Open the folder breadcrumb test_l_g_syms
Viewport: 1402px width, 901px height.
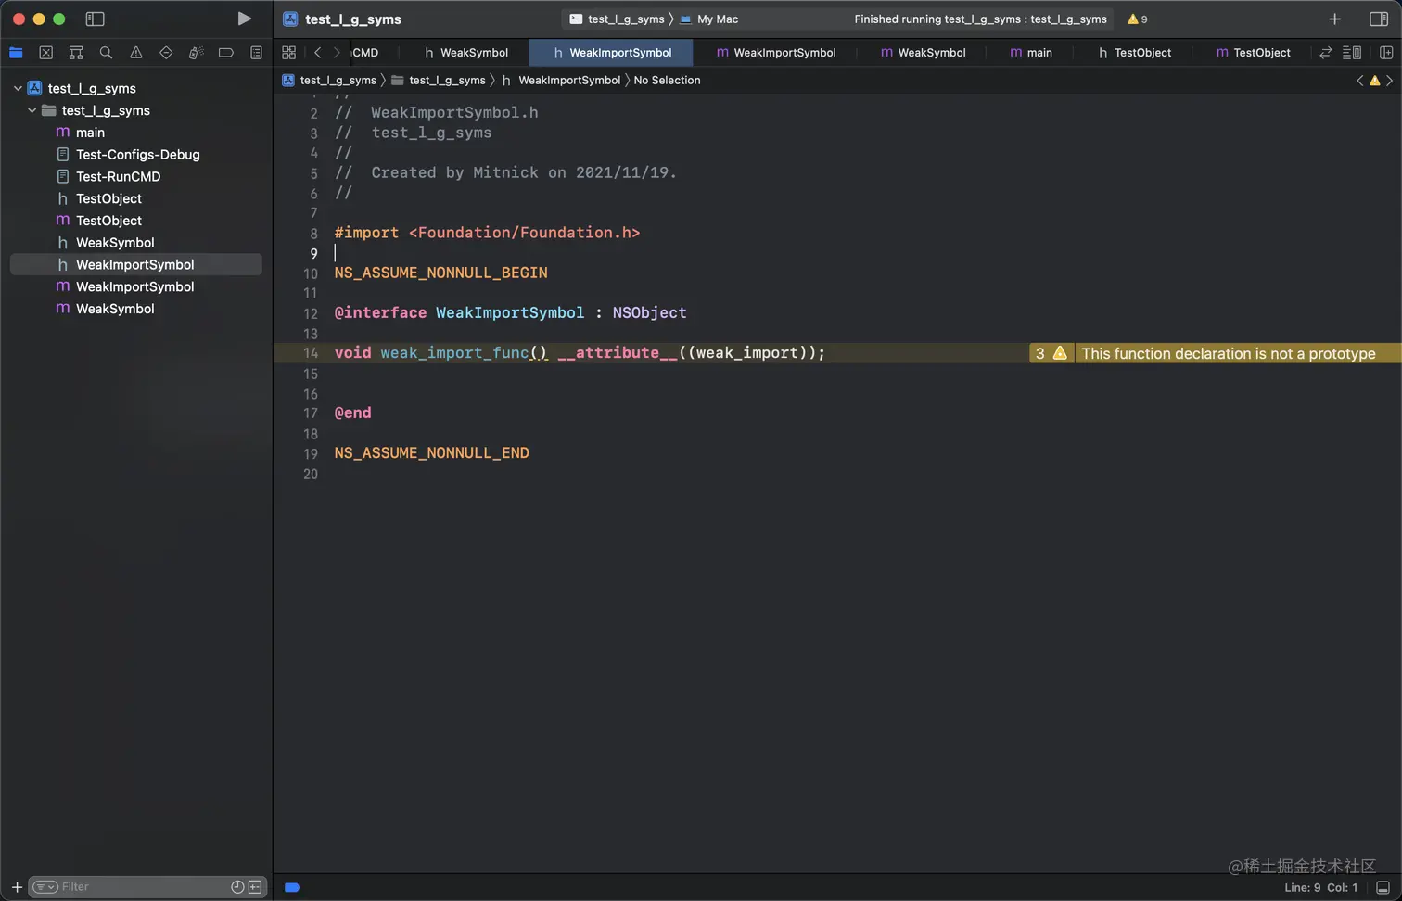[439, 81]
